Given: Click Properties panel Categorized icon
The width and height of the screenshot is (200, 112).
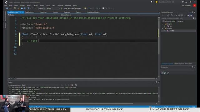Looking at the screenshot, I should click(162, 73).
